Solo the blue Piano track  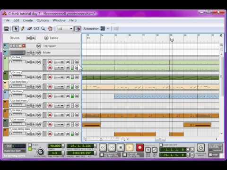click(x=33, y=96)
